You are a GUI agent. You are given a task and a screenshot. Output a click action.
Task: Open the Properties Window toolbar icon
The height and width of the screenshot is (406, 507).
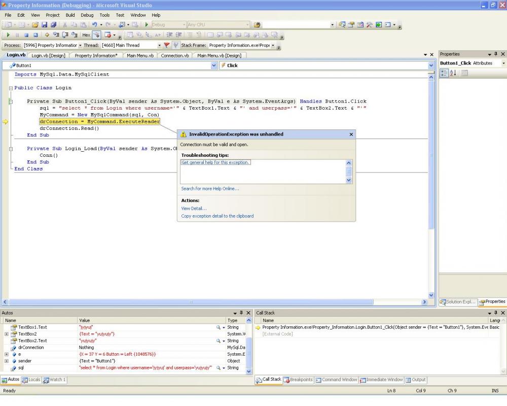351,24
